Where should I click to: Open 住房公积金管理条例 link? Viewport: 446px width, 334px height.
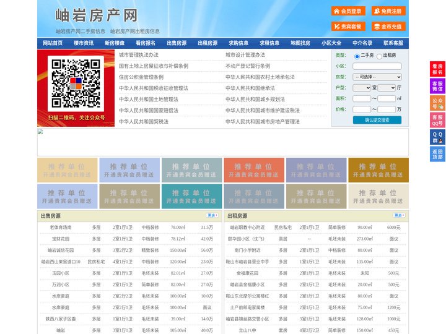coord(141,77)
